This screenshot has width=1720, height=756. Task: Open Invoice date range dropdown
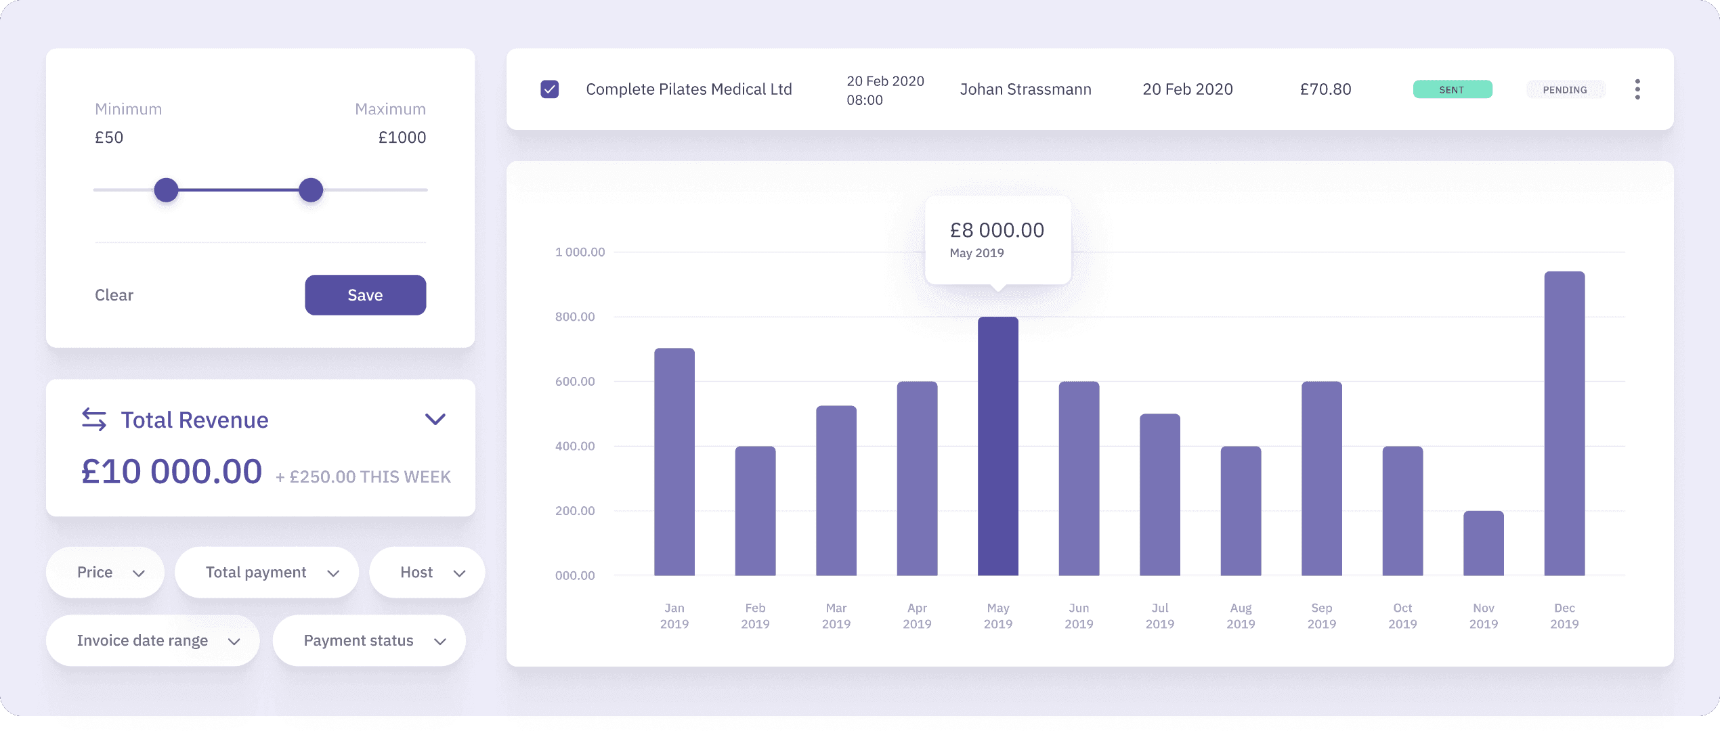pyautogui.click(x=153, y=641)
